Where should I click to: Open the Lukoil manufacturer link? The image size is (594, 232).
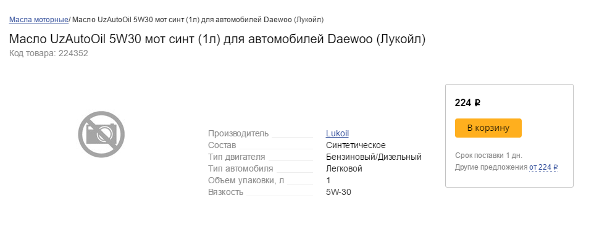click(337, 133)
